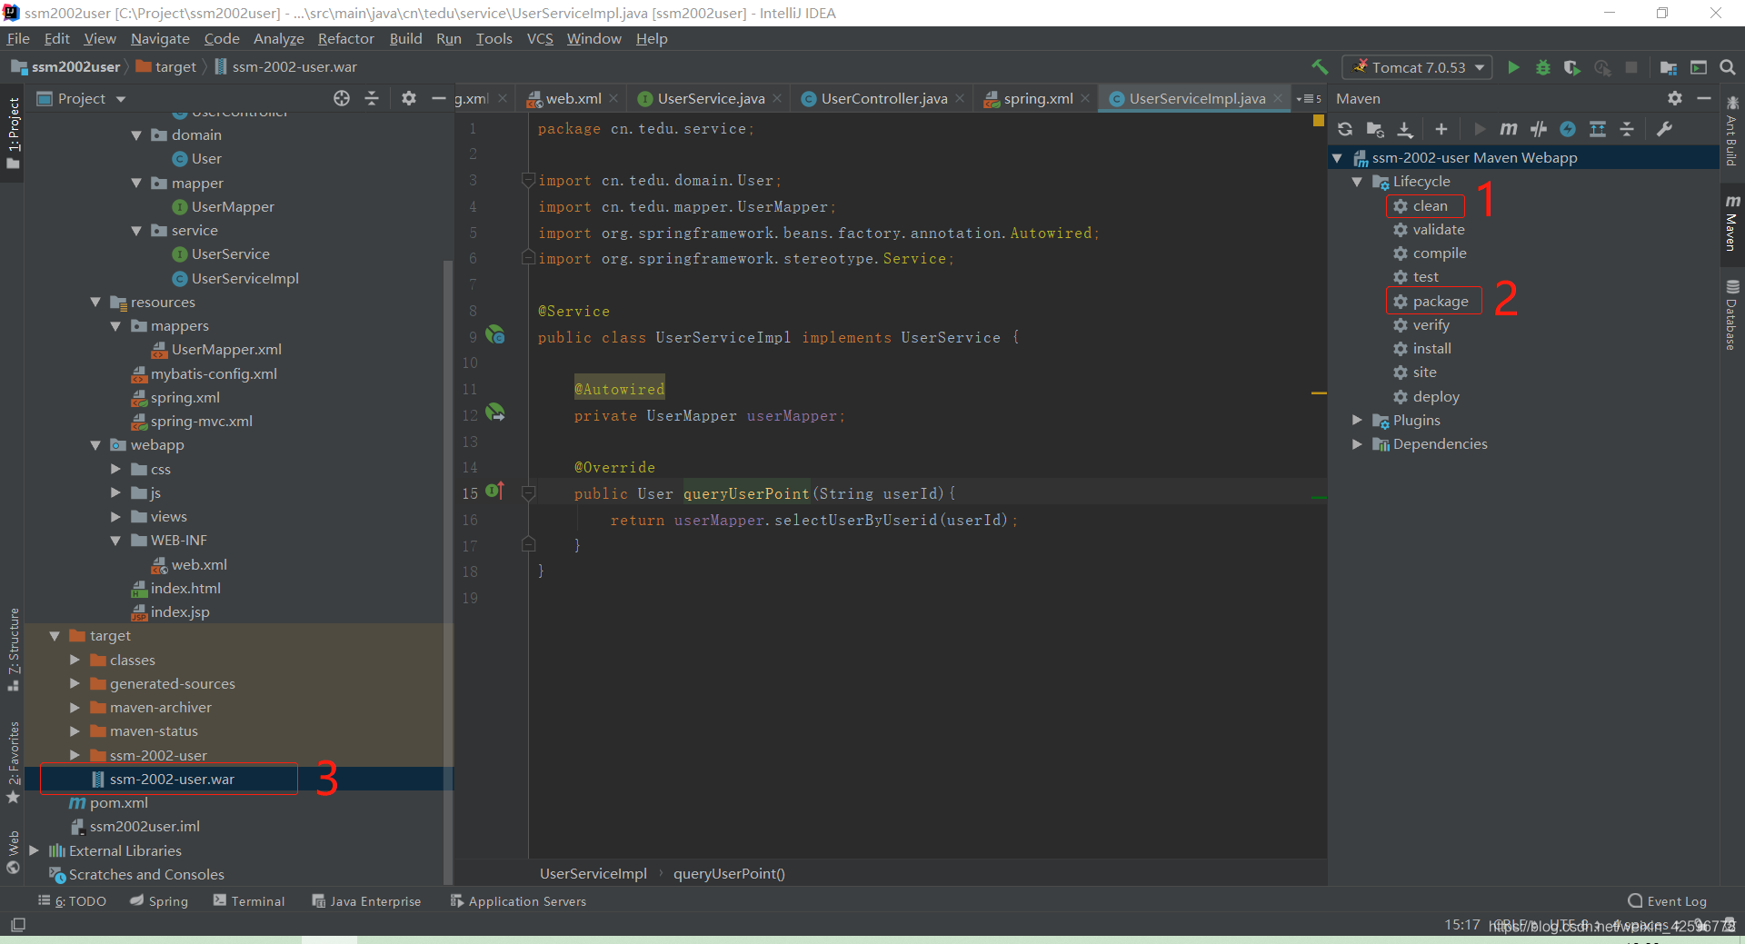Expand the Plugins node
1745x944 pixels.
coord(1357,420)
